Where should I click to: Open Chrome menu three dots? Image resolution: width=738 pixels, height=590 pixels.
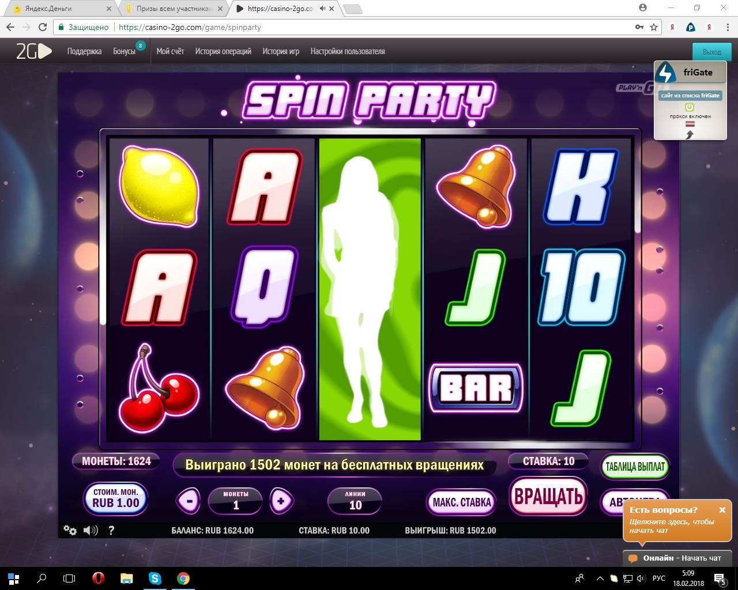(x=728, y=27)
